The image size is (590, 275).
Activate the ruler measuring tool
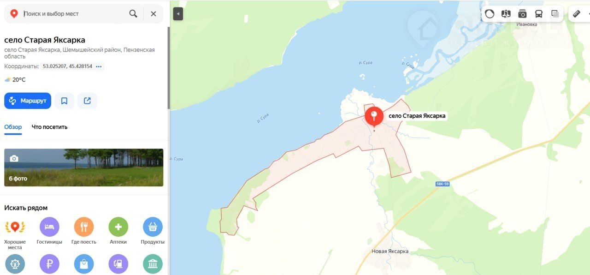576,14
